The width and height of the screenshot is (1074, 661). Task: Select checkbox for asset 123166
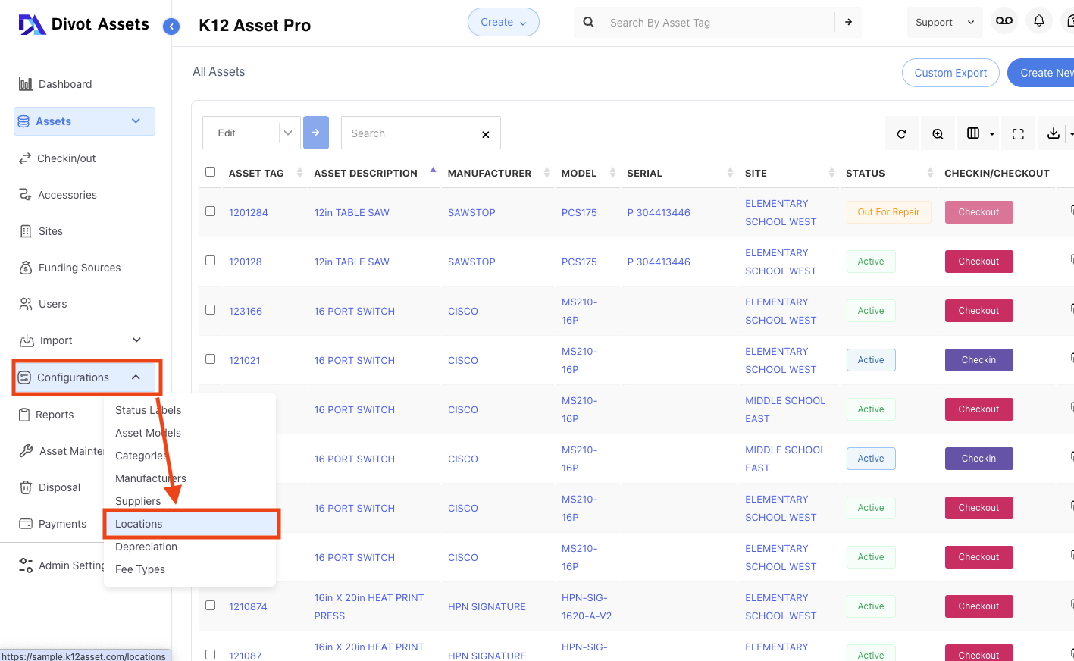[211, 310]
